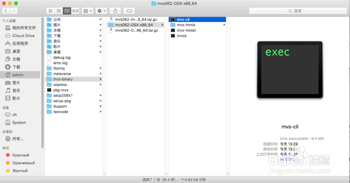Select the error.log file

(74, 63)
